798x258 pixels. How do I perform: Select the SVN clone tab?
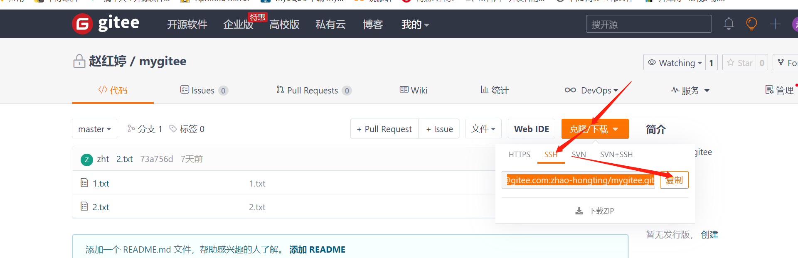tap(579, 155)
